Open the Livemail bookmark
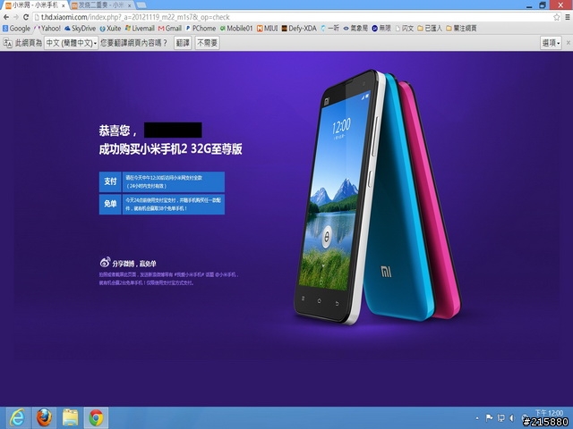573x429 pixels. pos(140,28)
